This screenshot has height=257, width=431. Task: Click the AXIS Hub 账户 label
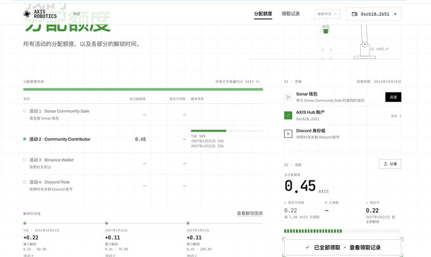pos(311,112)
